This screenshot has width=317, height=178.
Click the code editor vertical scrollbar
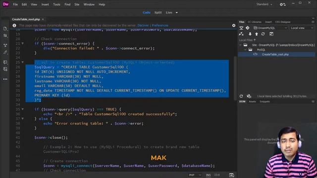(235, 78)
